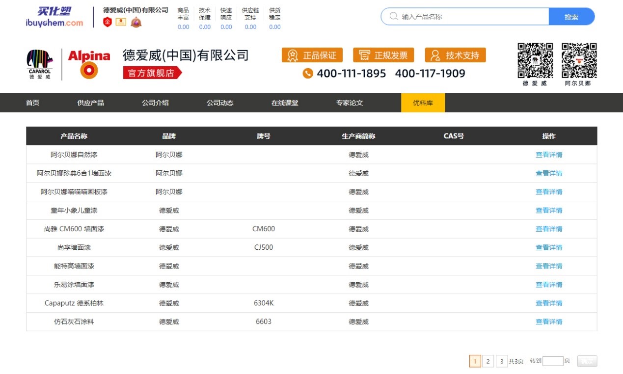Image resolution: width=623 pixels, height=374 pixels.
Task: Click the 正规发票 label
Action: coord(391,55)
